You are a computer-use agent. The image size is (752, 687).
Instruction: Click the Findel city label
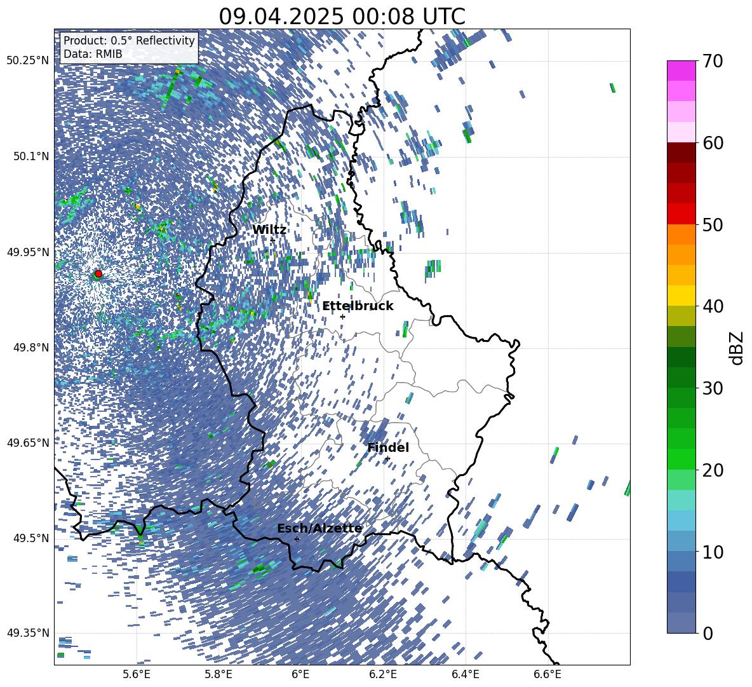tap(388, 447)
